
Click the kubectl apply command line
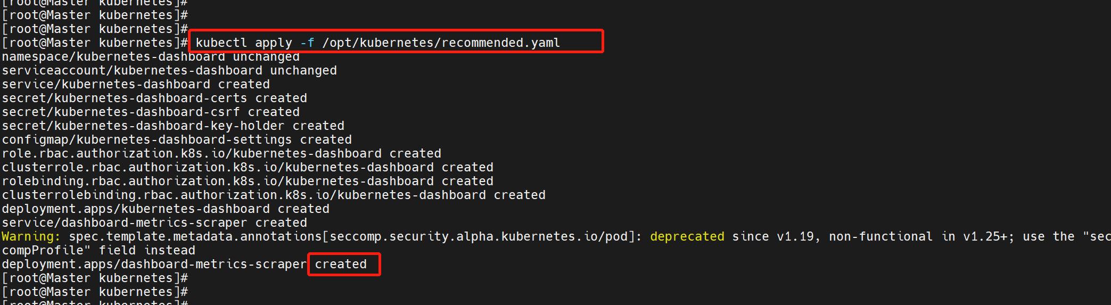(377, 43)
